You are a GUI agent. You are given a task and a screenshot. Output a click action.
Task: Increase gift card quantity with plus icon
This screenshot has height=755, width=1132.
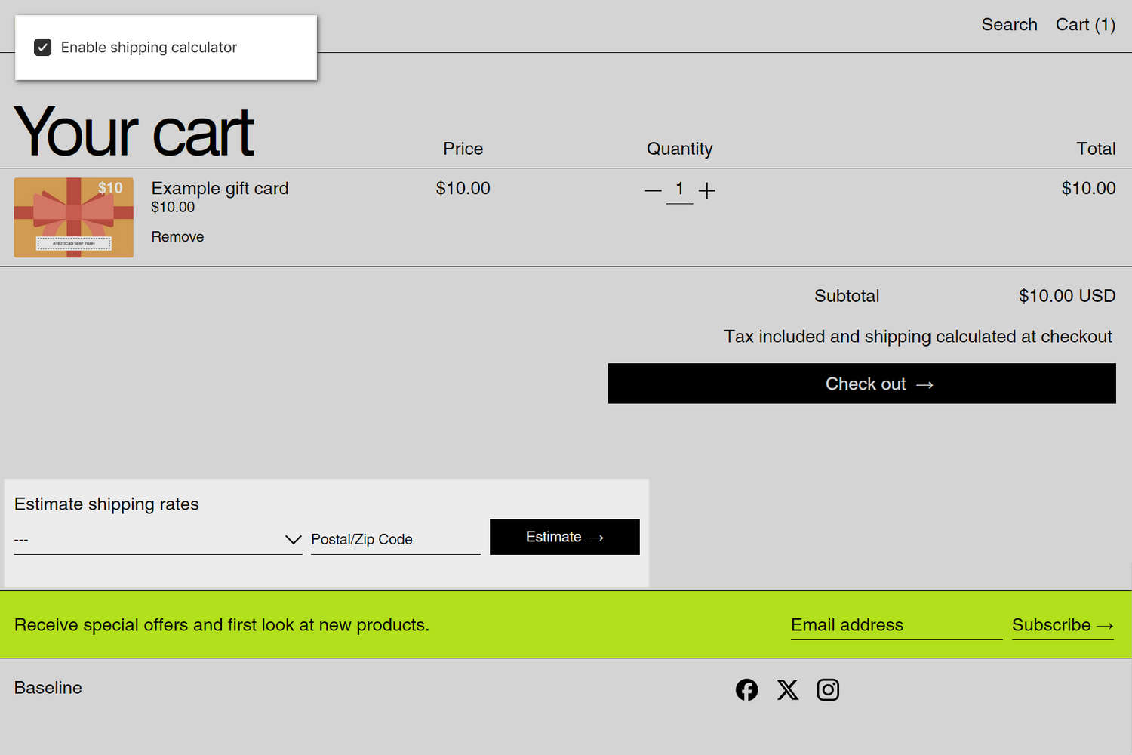(x=707, y=190)
